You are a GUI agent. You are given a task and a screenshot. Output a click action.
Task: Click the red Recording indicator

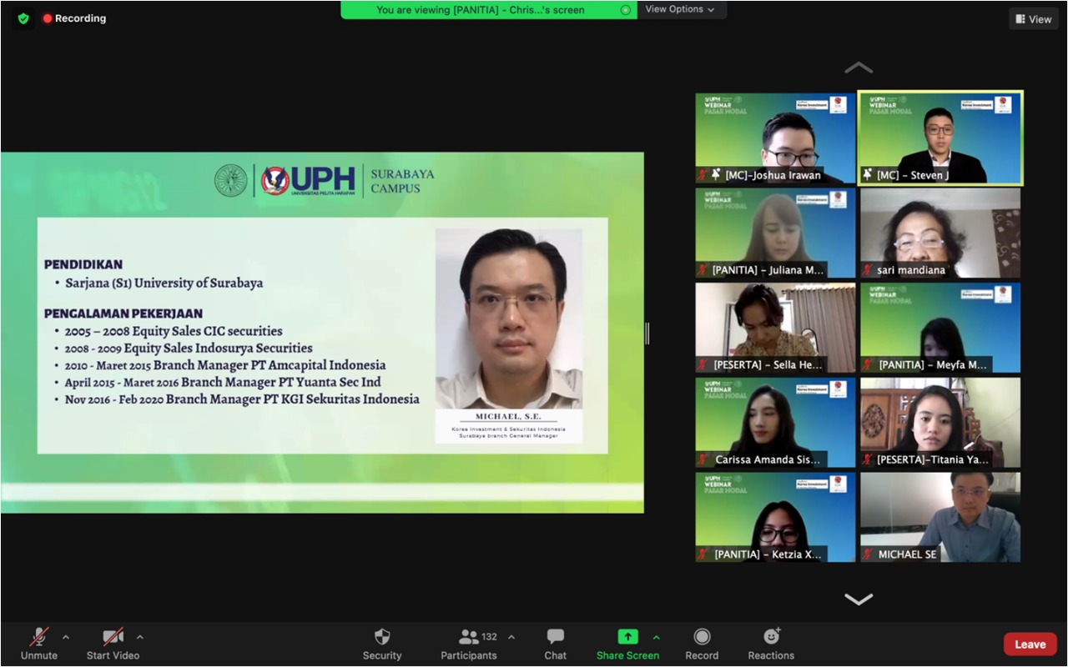(75, 18)
